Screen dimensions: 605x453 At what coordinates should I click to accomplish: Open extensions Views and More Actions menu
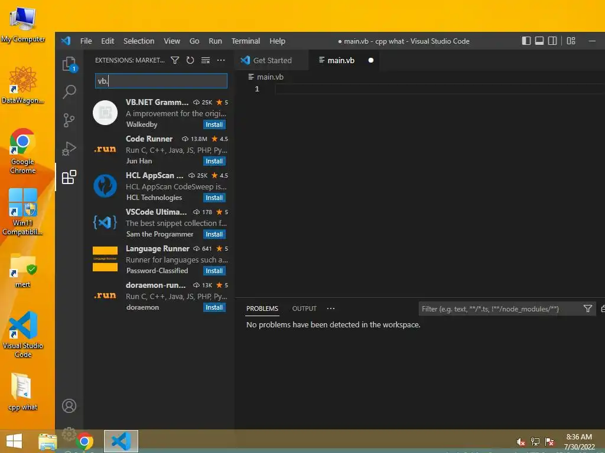click(221, 61)
